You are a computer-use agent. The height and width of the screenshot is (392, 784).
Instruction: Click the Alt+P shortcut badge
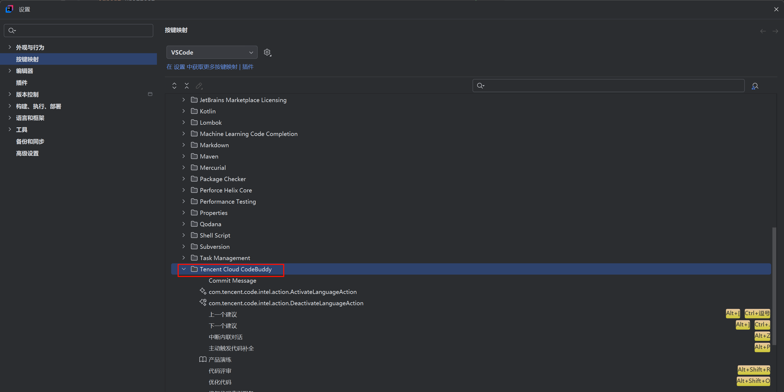pyautogui.click(x=762, y=347)
